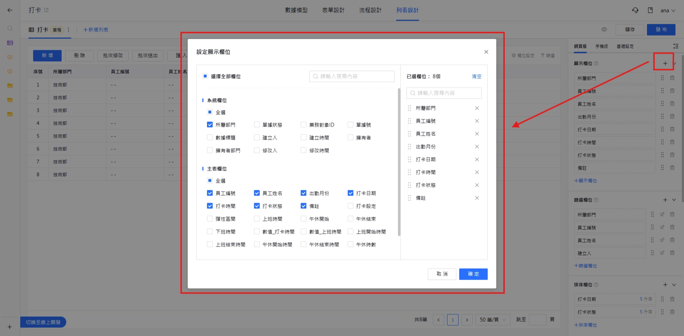Open the 基礎設定 tab
Image resolution: width=684 pixels, height=336 pixels.
coord(625,46)
